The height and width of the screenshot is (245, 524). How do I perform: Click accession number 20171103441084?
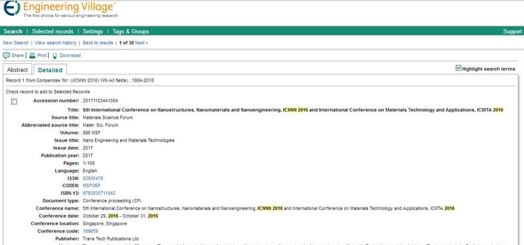pyautogui.click(x=100, y=101)
